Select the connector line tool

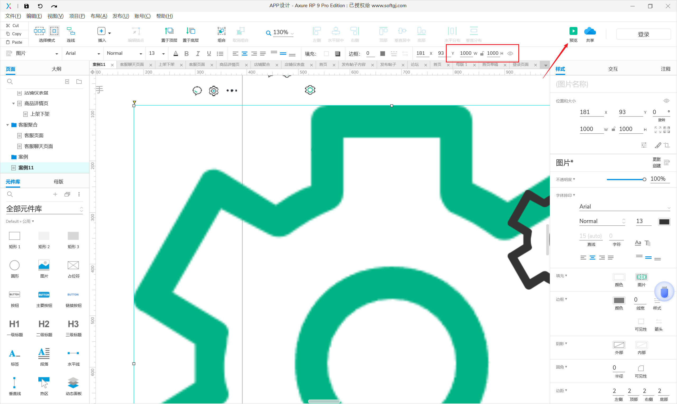71,31
